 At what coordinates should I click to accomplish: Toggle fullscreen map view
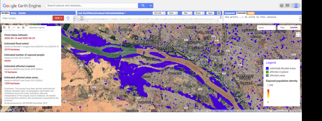tap(298, 35)
